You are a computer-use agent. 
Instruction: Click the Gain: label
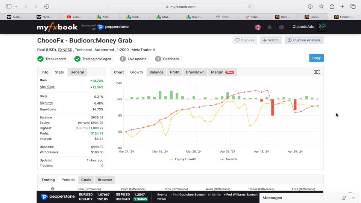(x=44, y=80)
